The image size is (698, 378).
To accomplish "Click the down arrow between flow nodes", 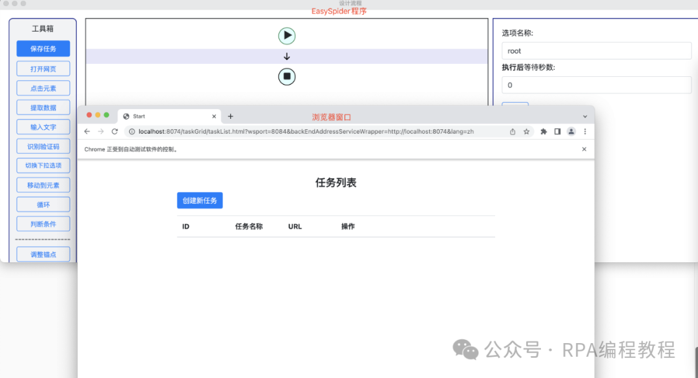I will pyautogui.click(x=287, y=57).
